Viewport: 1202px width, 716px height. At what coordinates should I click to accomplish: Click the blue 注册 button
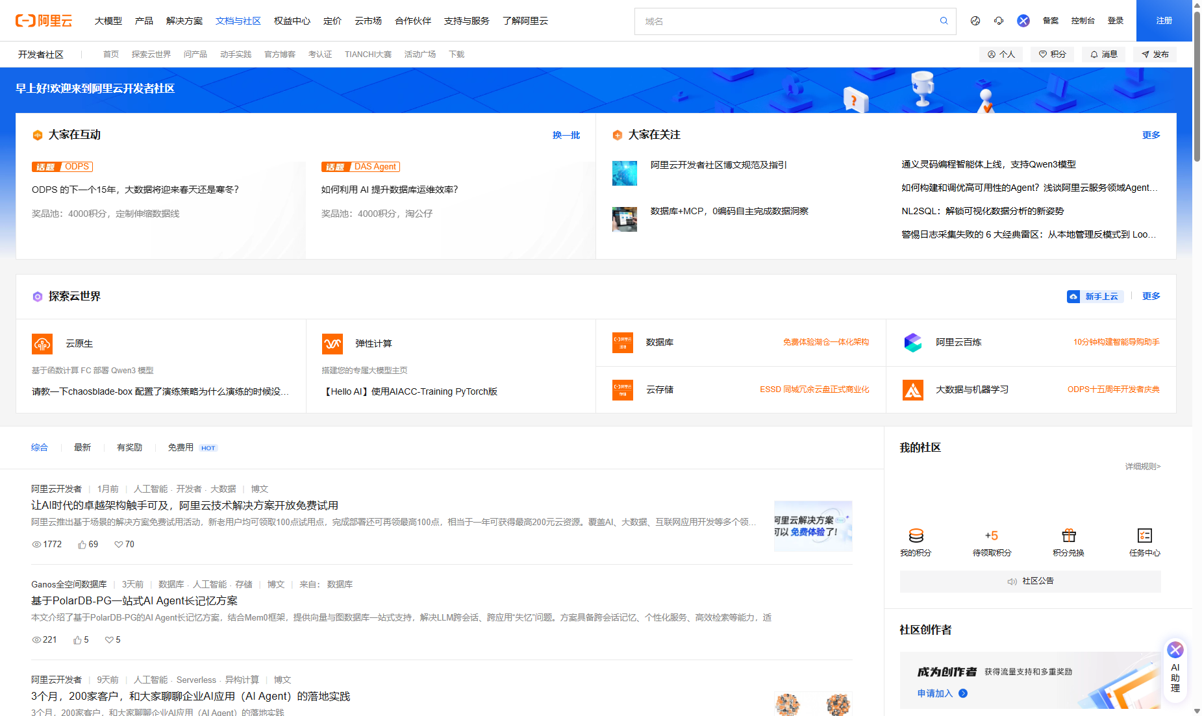click(1164, 21)
